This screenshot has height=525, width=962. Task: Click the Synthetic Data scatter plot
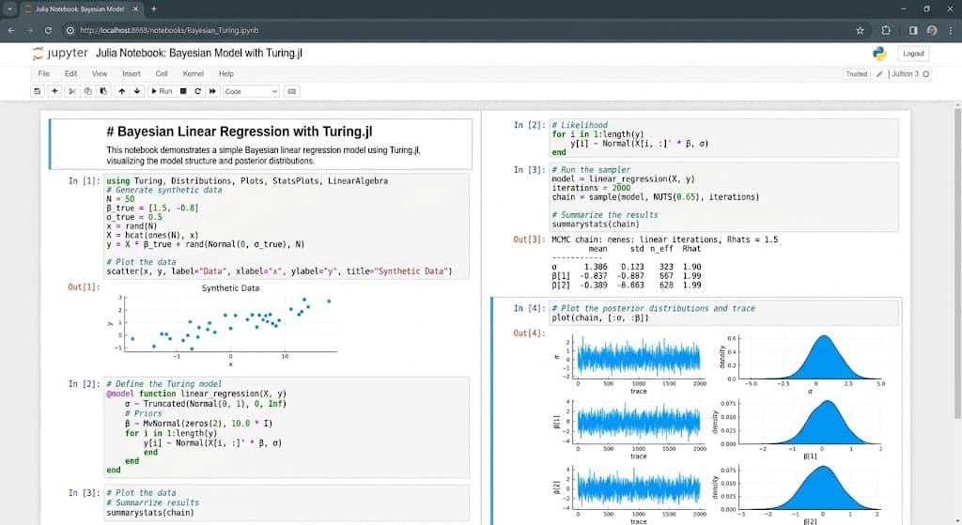(x=225, y=324)
